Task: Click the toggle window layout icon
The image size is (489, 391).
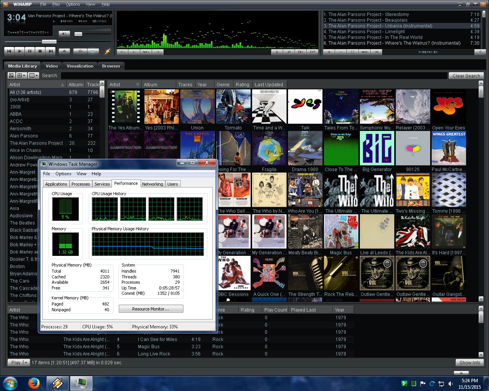Action: (312, 52)
